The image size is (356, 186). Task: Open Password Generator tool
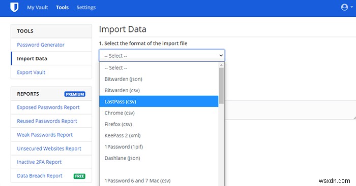coord(41,45)
